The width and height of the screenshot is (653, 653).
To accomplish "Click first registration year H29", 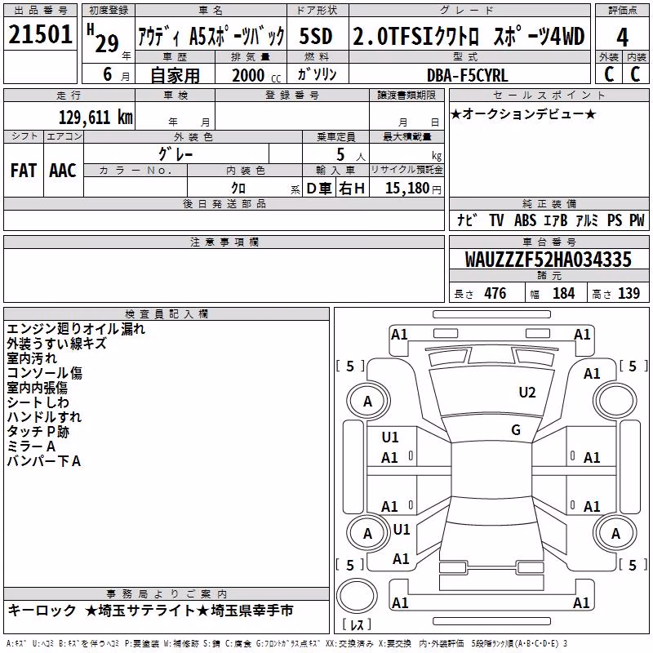I will tap(103, 38).
